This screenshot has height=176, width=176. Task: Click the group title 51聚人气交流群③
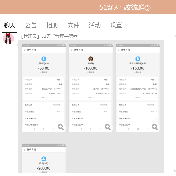[x=125, y=7]
